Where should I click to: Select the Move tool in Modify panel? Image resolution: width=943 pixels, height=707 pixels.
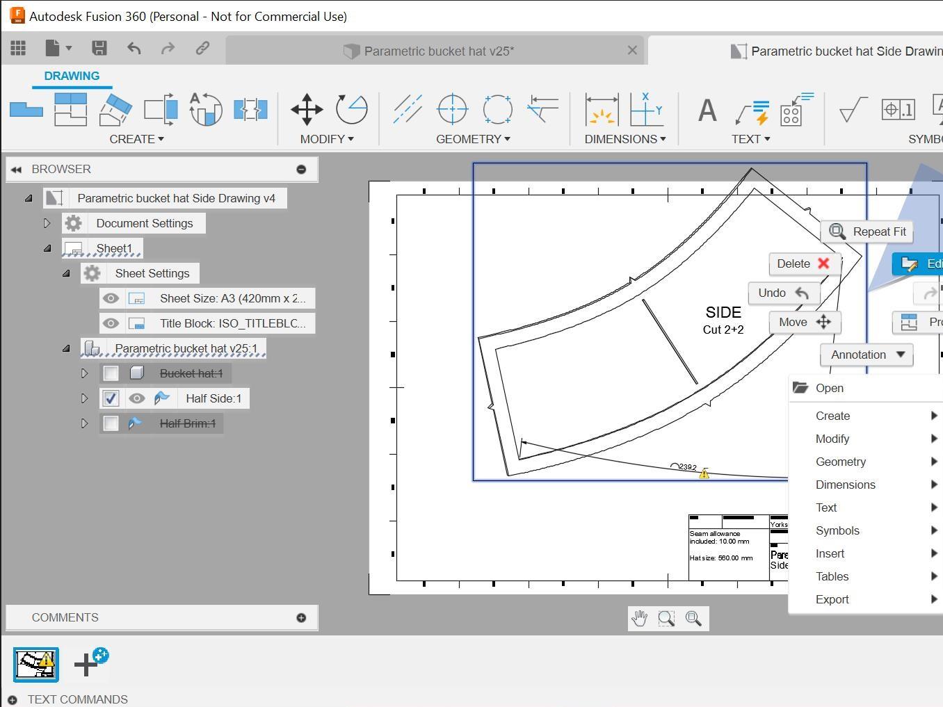pos(306,109)
